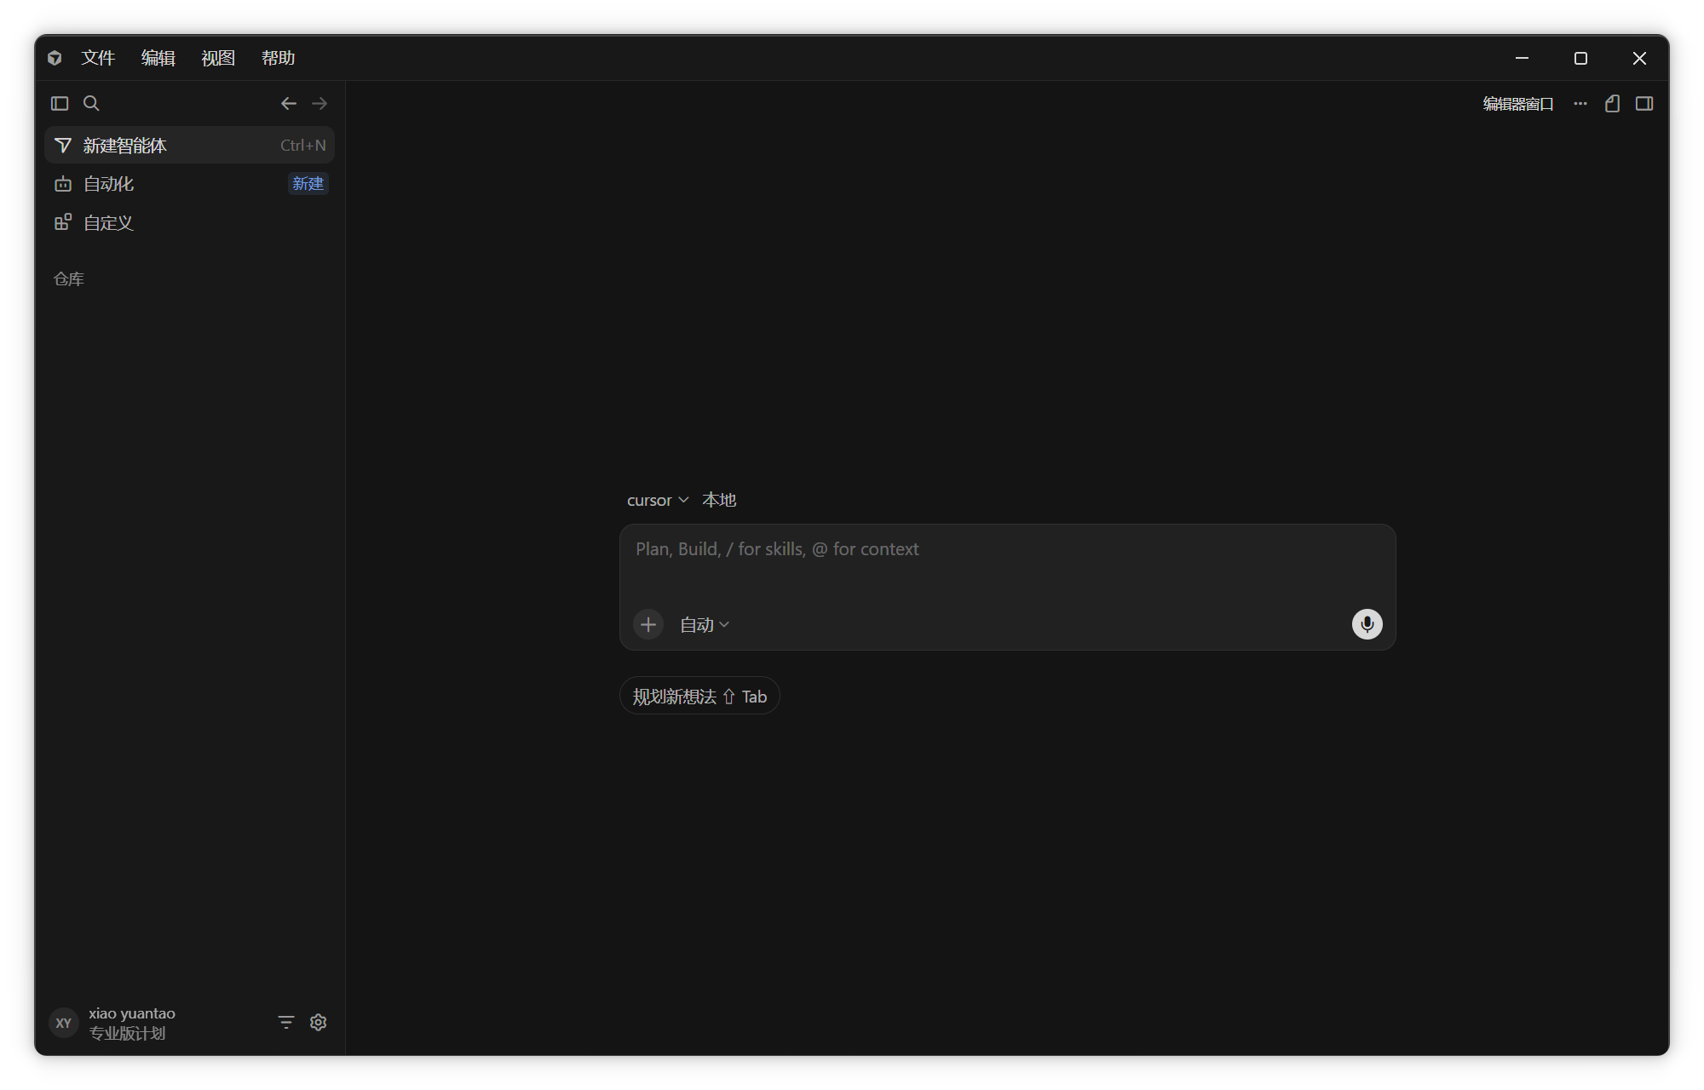Open the xiao yuantao account entry
Viewport: 1704px width, 1090px height.
[132, 1013]
